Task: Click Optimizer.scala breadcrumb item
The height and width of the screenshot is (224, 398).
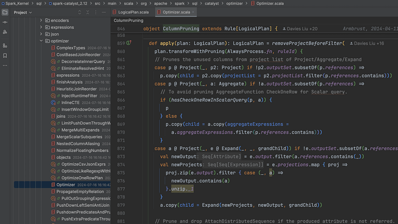Action: click(267, 3)
